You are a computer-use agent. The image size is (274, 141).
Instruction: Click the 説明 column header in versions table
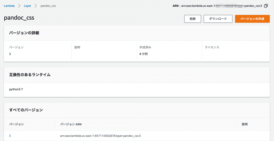(x=245, y=124)
